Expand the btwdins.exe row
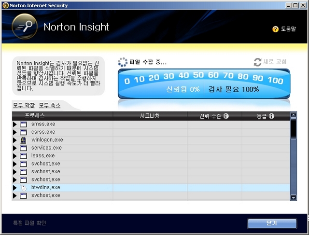 click(x=14, y=188)
